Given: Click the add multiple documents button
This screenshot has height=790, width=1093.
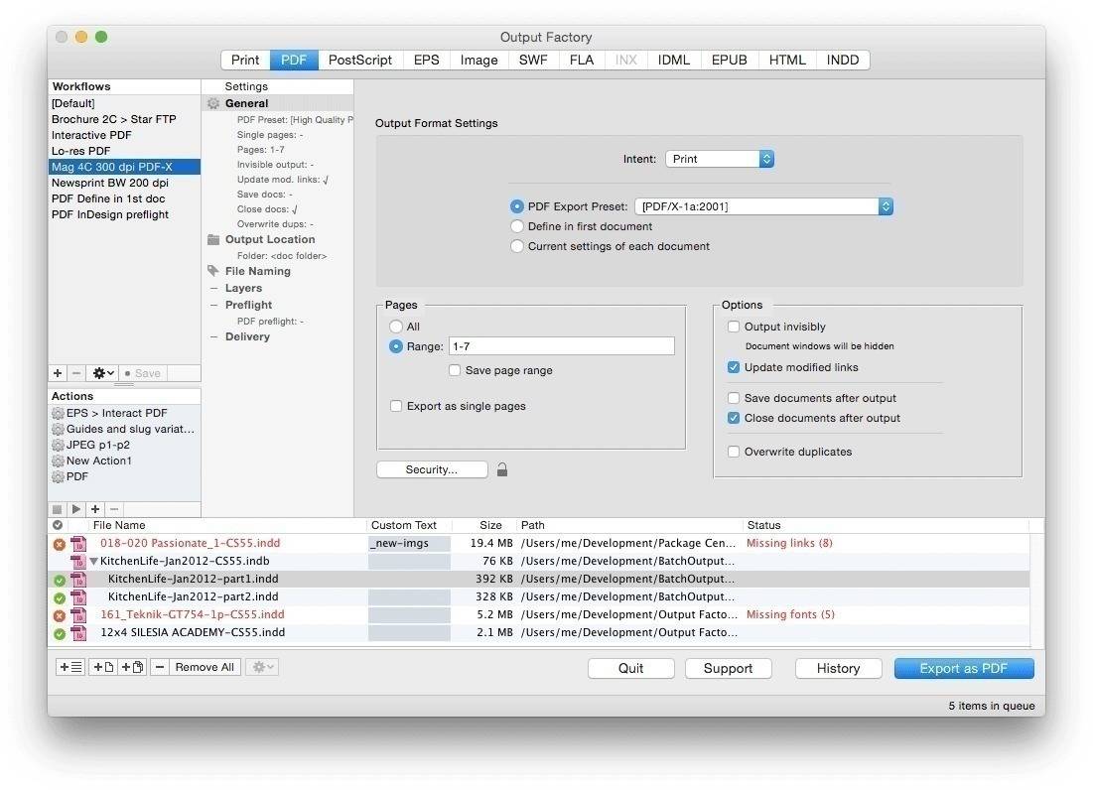Looking at the screenshot, I should [x=132, y=667].
